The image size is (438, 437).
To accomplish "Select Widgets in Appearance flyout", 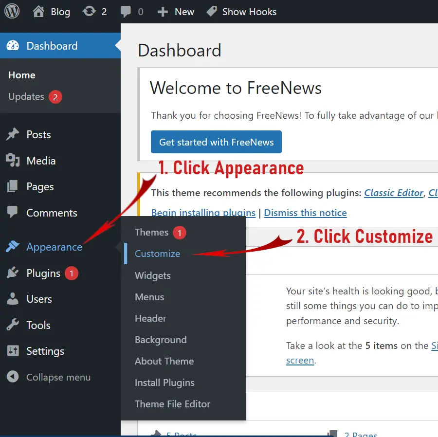I will coord(153,275).
